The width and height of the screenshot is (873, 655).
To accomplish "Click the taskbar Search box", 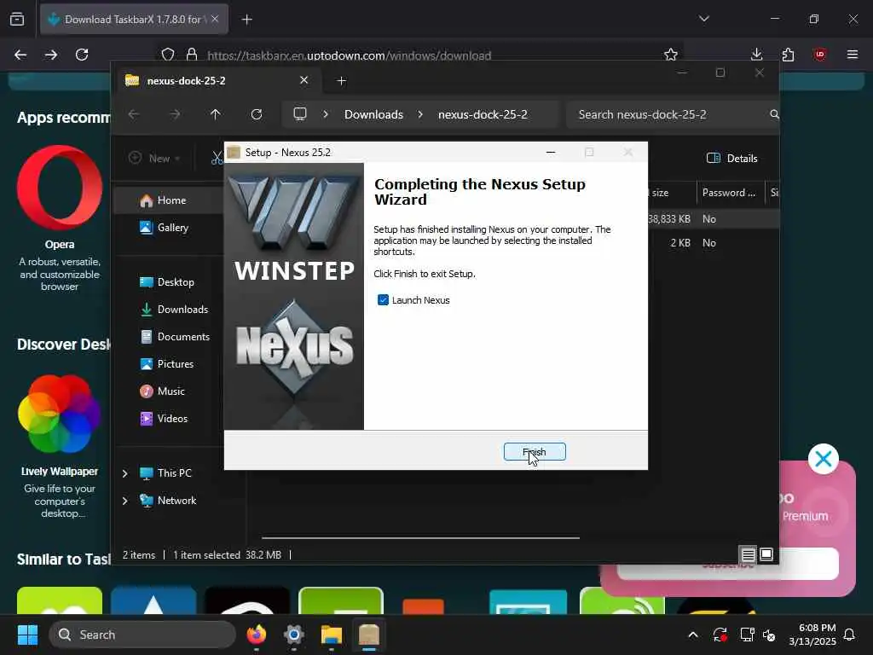I will tap(142, 635).
